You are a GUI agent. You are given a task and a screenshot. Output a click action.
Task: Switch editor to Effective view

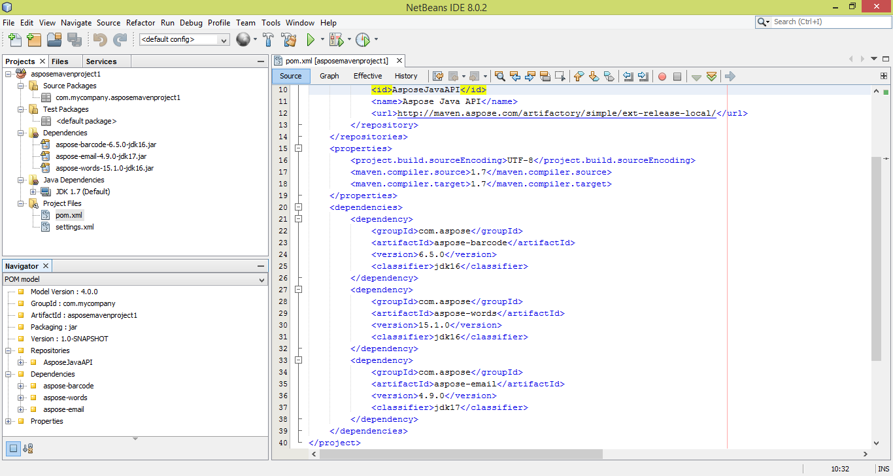pos(368,76)
